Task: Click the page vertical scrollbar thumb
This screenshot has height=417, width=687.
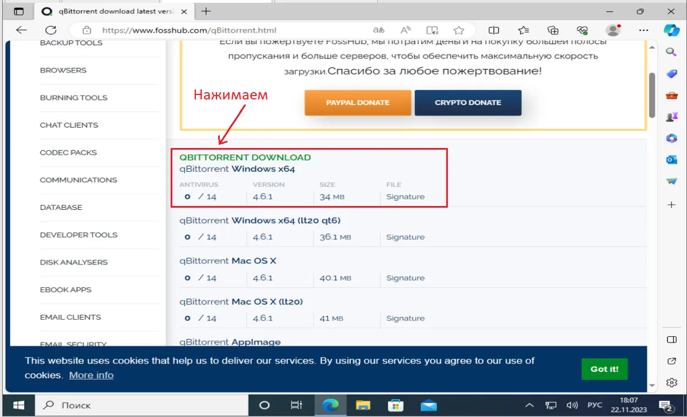Action: coord(652,94)
